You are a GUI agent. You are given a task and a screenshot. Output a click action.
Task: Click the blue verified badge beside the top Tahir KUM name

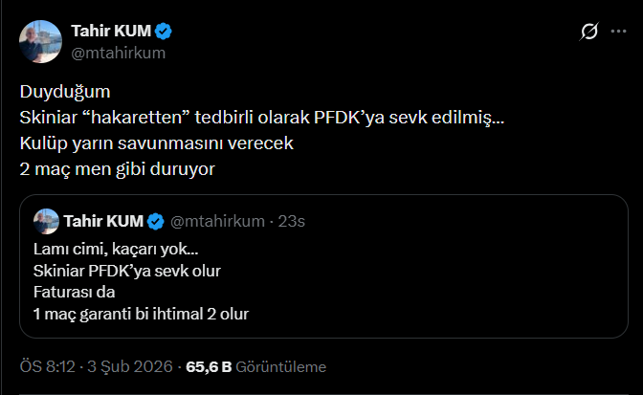(x=164, y=32)
